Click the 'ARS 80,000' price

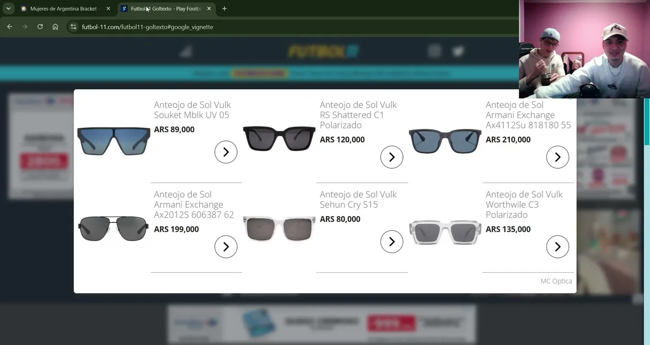point(340,219)
